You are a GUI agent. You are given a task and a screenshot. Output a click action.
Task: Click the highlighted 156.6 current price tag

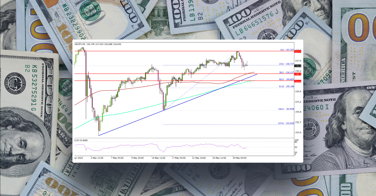pyautogui.click(x=298, y=66)
